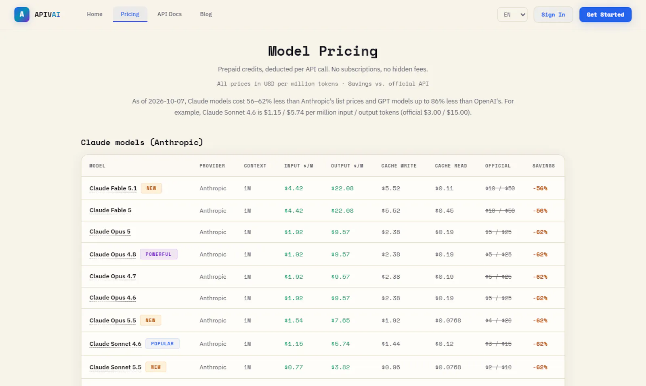
Task: Open the Claude Fable 5 model link
Action: (x=110, y=210)
